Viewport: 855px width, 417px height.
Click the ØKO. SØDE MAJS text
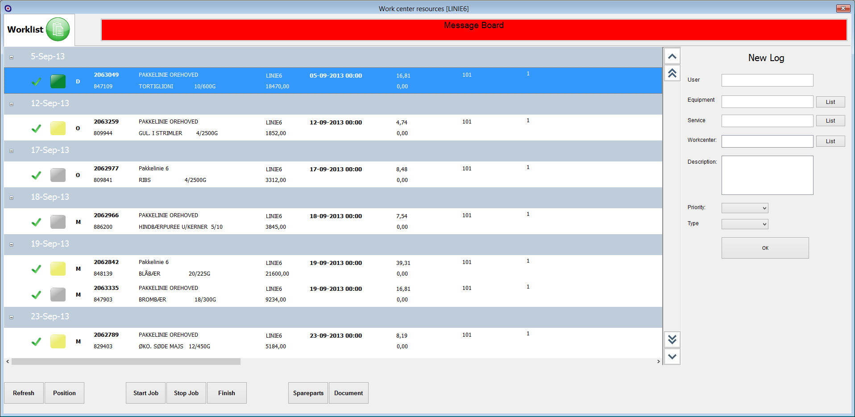tap(161, 347)
